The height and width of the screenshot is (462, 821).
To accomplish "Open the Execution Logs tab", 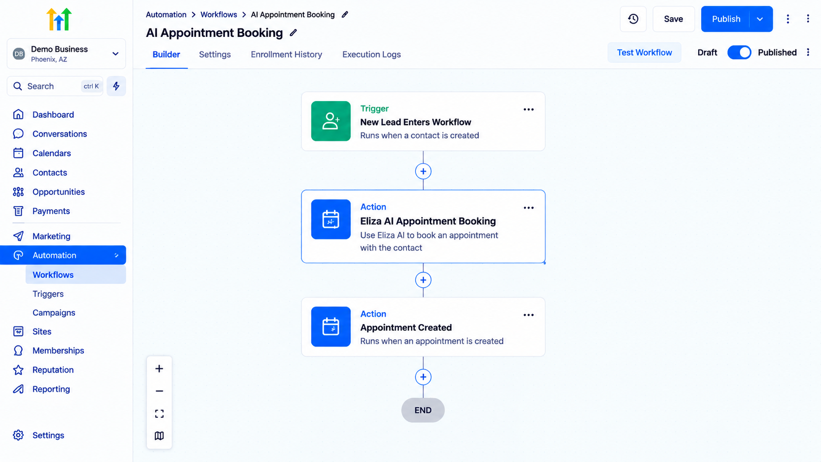I will 371,54.
